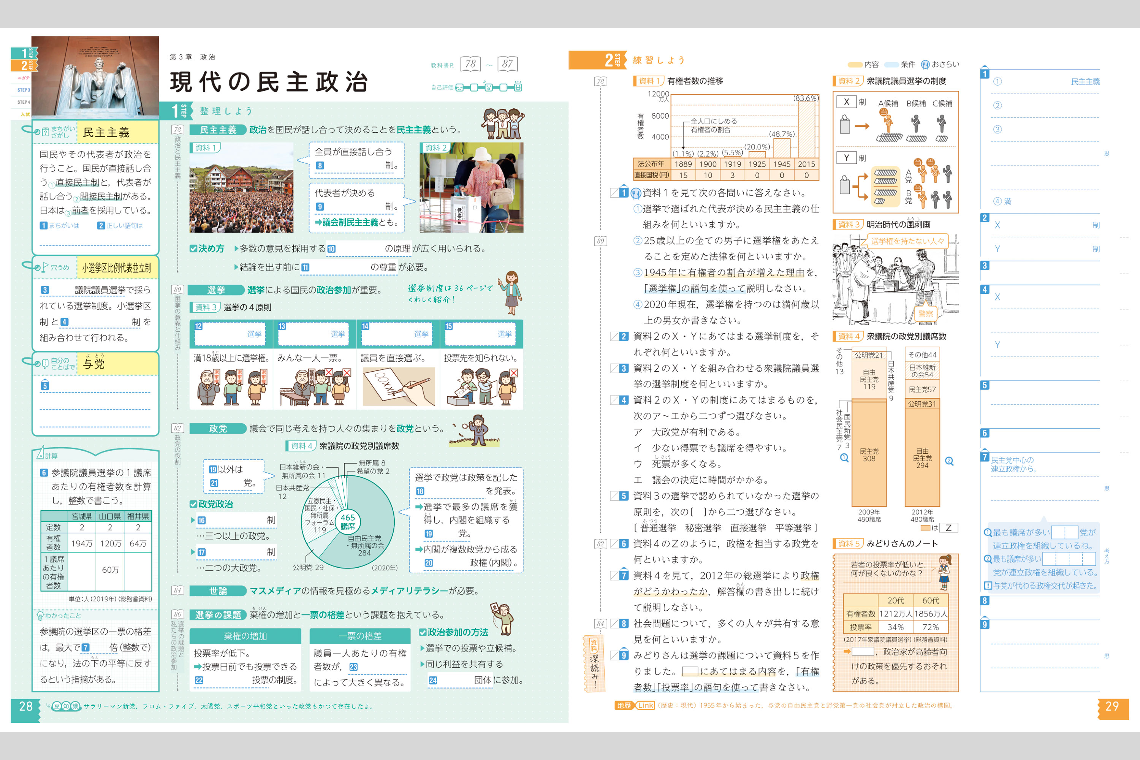Image resolution: width=1140 pixels, height=760 pixels.
Task: Tick the box between neutral and happy faces
Action: tap(503, 88)
